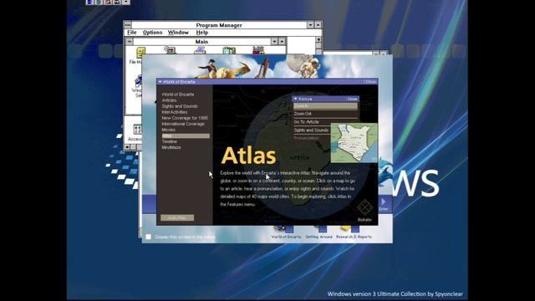Toggle the Display this screen in future checkbox

(x=149, y=237)
